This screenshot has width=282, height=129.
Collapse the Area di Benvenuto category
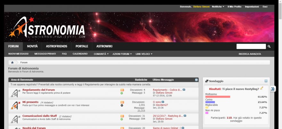[x=196, y=80]
